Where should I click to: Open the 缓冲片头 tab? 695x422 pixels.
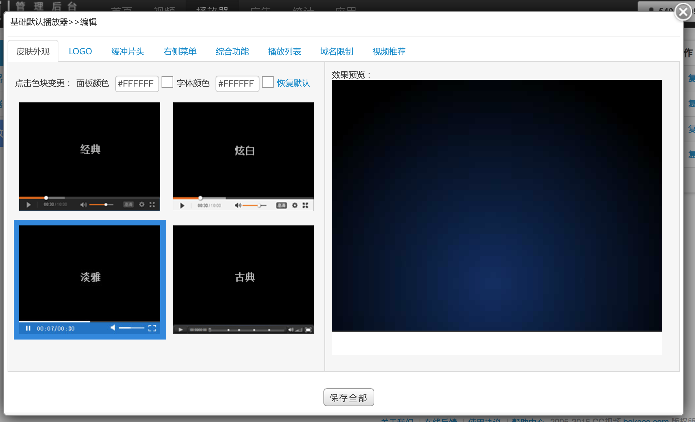tap(128, 52)
